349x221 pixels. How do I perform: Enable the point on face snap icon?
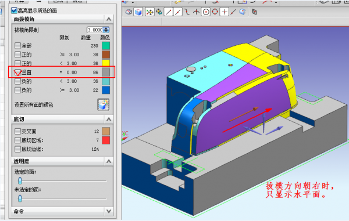[242, 12]
